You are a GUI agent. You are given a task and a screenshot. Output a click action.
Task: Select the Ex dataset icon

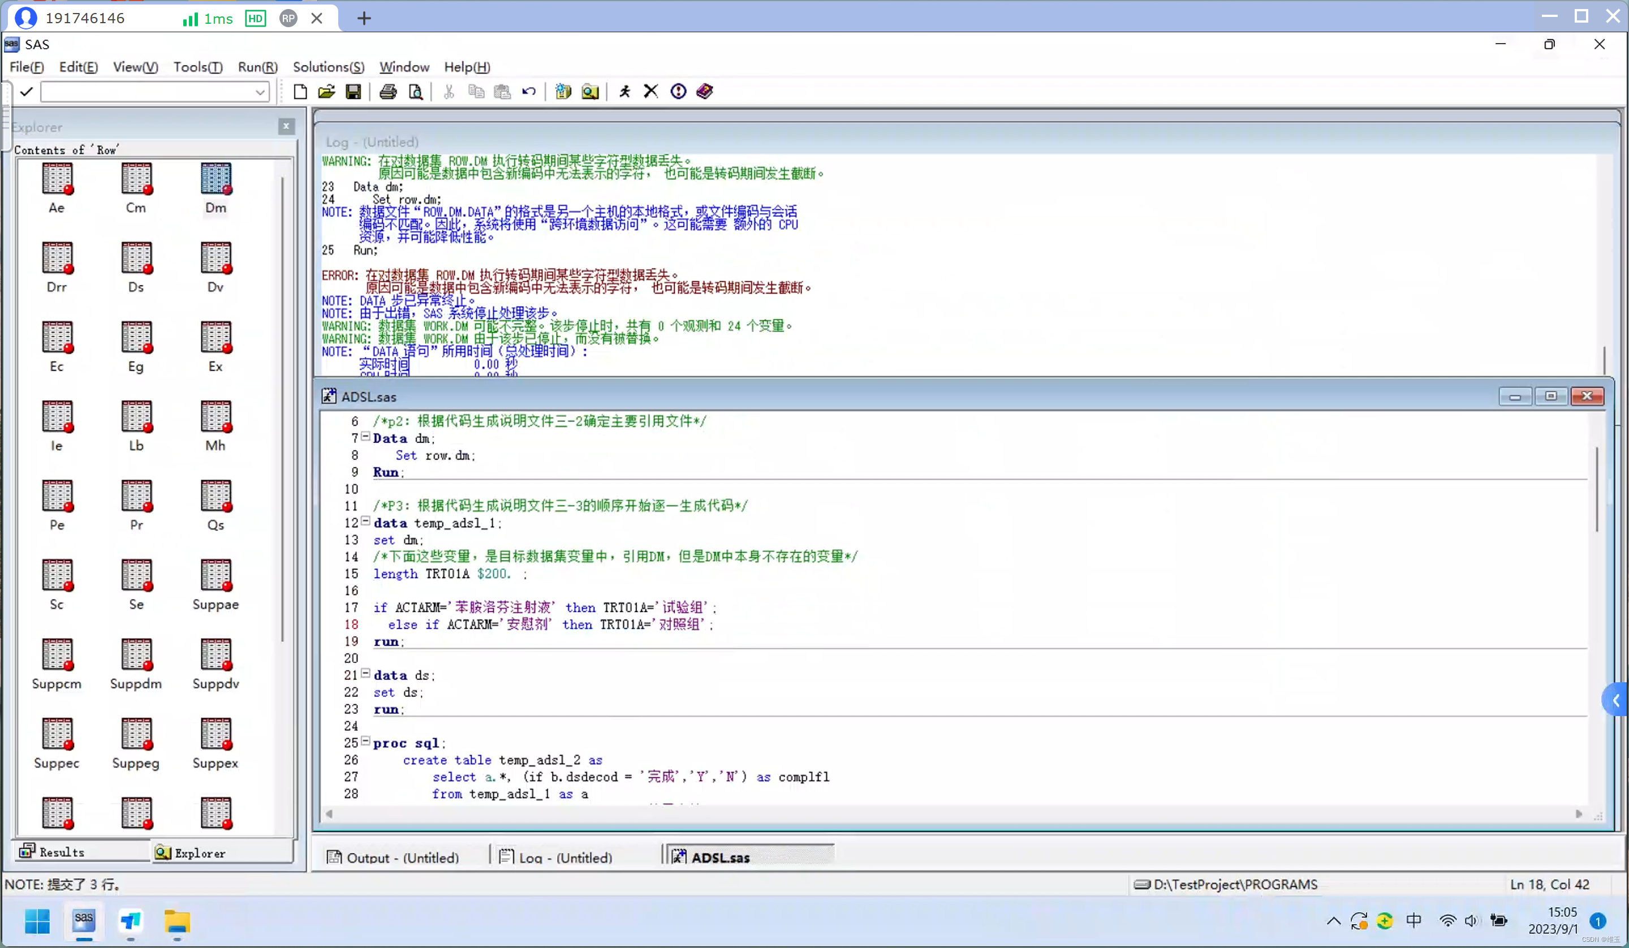[216, 347]
